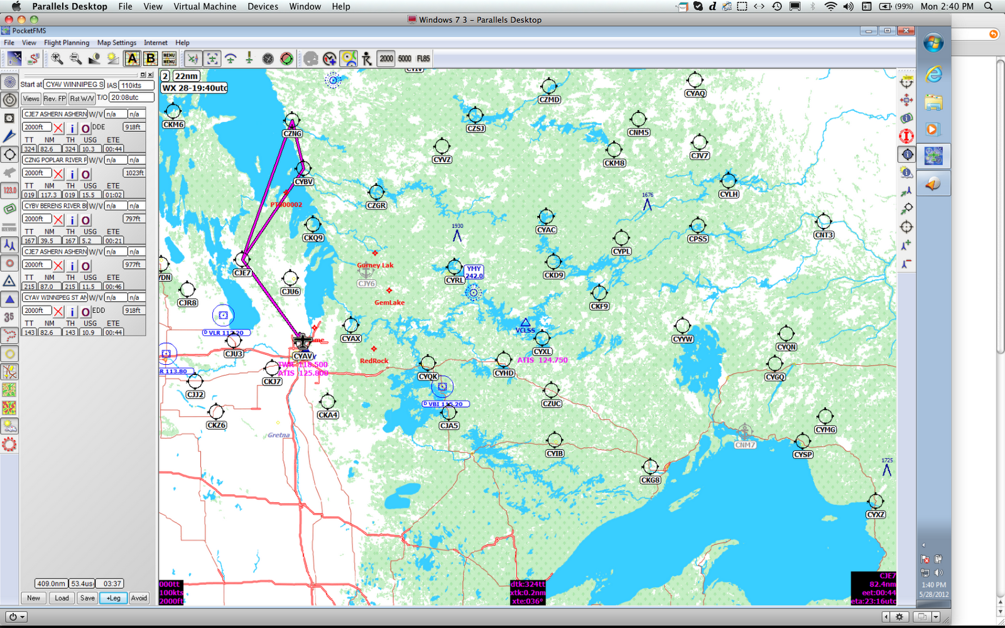Open the Flight Planning menu
This screenshot has width=1005, height=628.
point(67,43)
